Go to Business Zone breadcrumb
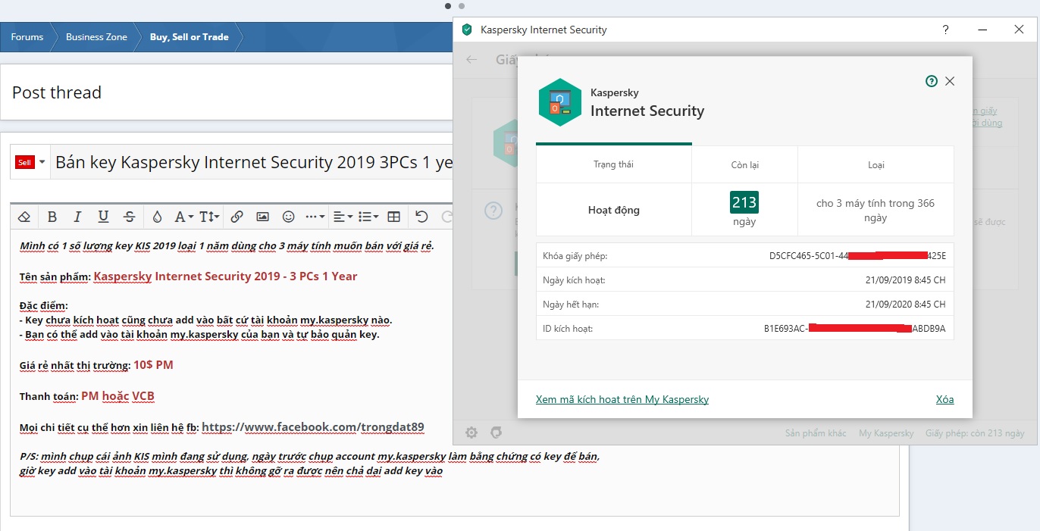This screenshot has height=531, width=1040. (96, 37)
